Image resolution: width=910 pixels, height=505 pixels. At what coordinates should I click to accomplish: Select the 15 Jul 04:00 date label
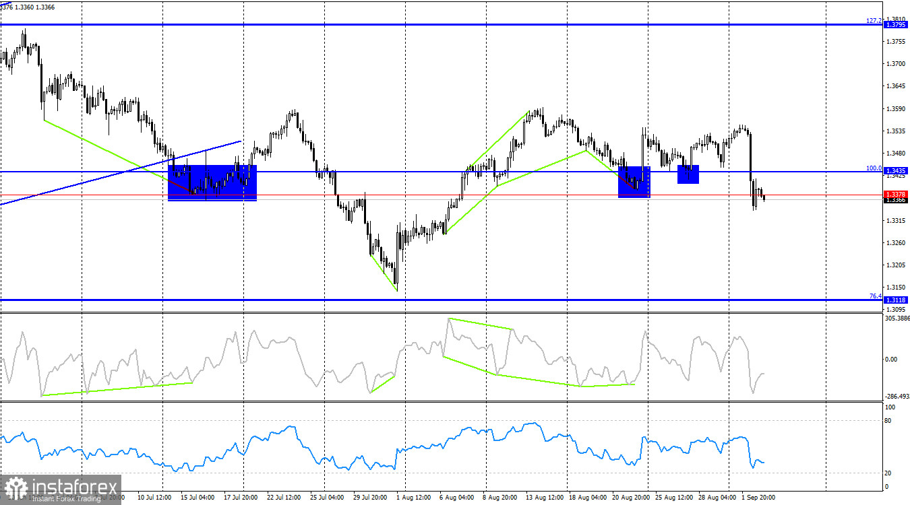pyautogui.click(x=196, y=498)
